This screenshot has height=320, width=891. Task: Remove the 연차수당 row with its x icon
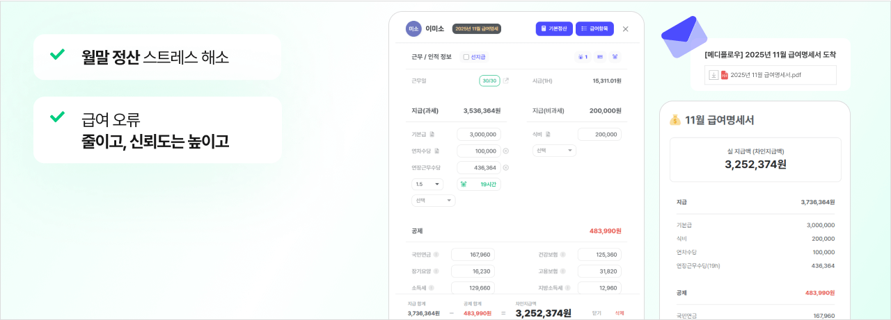pyautogui.click(x=506, y=151)
